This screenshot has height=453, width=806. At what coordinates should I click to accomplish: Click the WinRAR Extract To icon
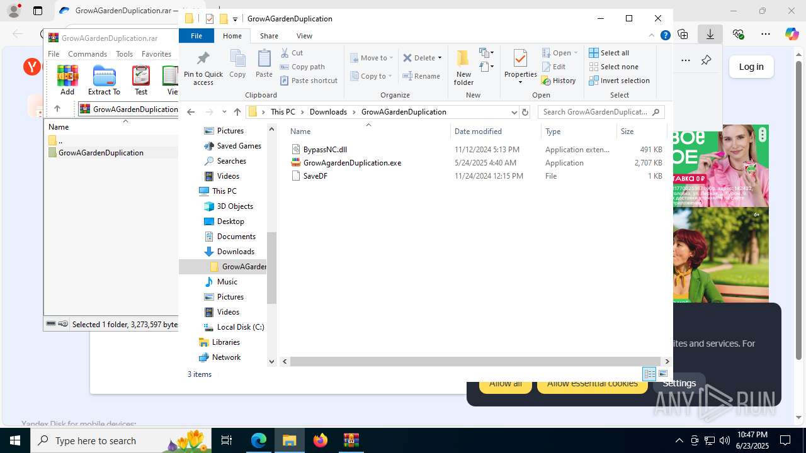(104, 80)
